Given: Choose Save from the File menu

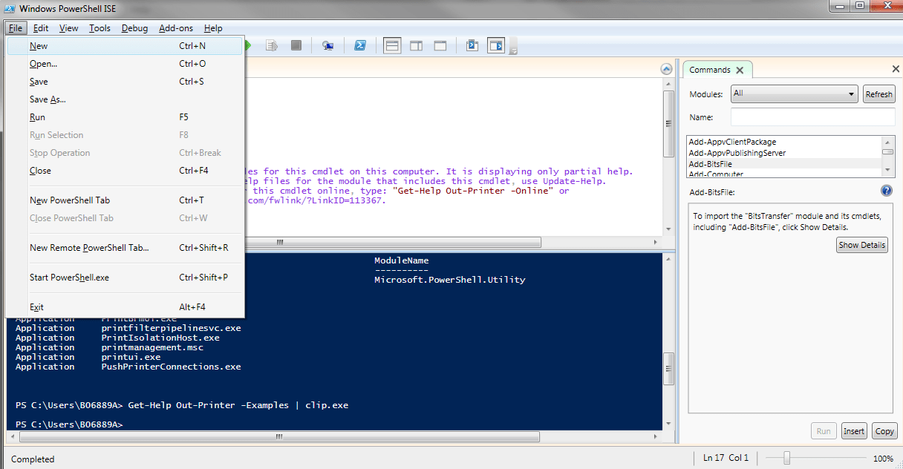Looking at the screenshot, I should point(125,82).
